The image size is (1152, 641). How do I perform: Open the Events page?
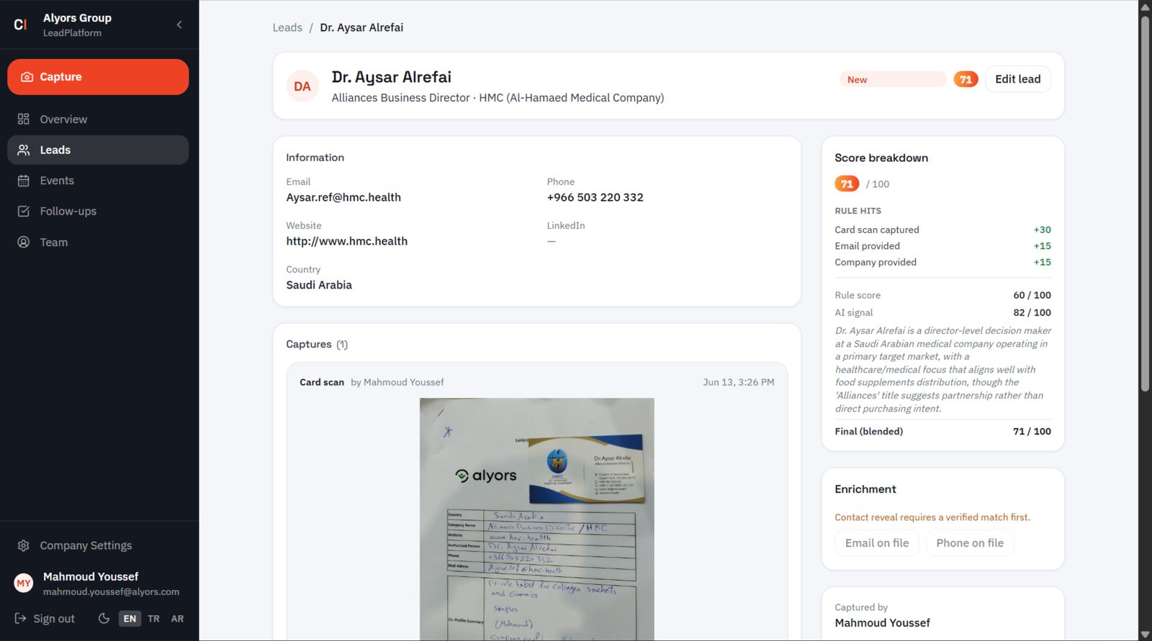point(98,181)
